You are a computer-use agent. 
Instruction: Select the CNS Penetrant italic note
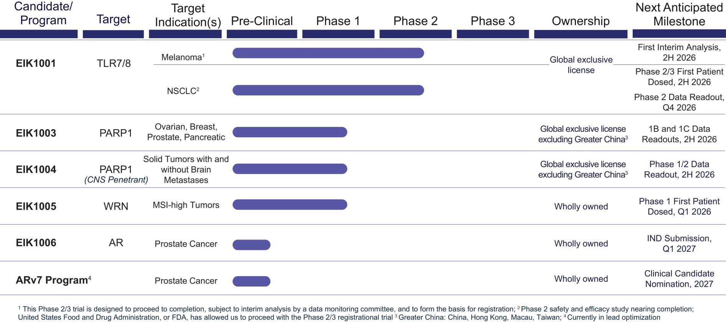click(116, 180)
